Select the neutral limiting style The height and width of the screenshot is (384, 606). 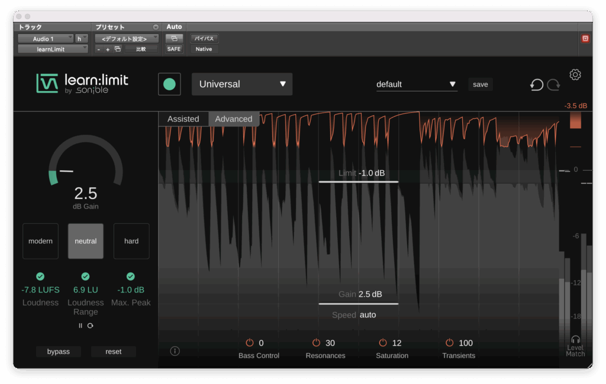[x=85, y=241]
